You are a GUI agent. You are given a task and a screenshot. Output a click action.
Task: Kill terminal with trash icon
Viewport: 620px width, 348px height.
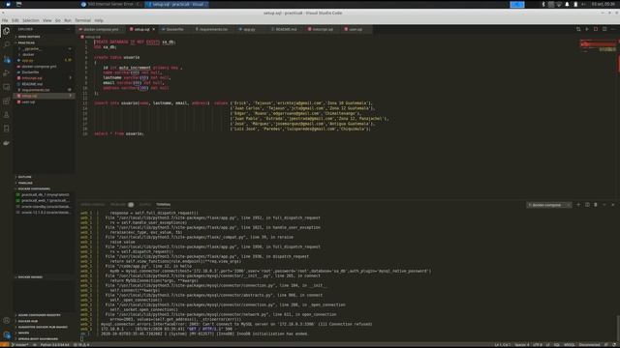click(596, 205)
